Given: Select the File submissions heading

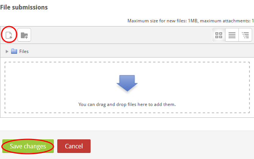Looking at the screenshot, I should [24, 7].
